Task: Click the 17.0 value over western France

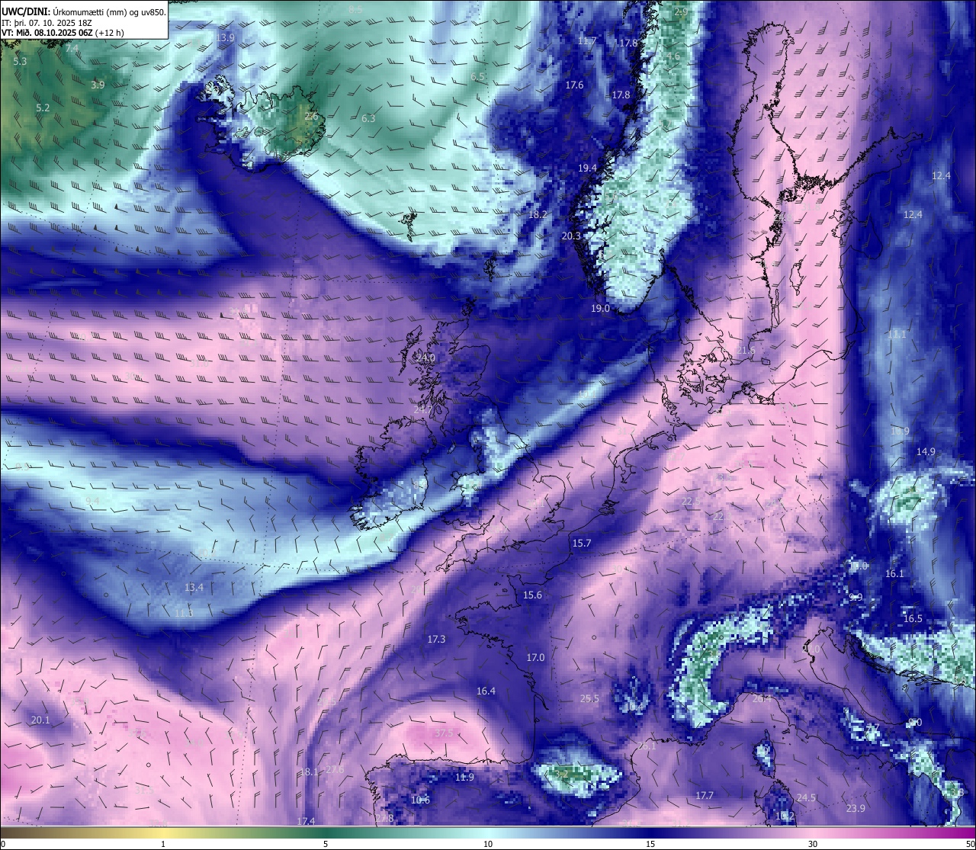Action: click(535, 658)
